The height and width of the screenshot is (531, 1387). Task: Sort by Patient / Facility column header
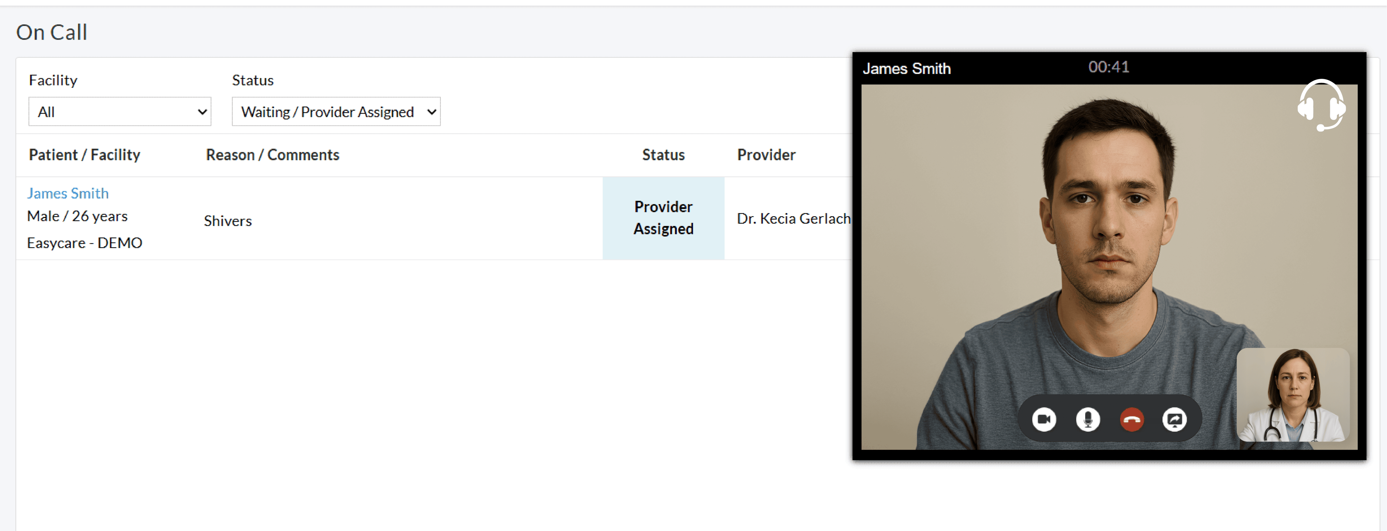click(x=85, y=155)
